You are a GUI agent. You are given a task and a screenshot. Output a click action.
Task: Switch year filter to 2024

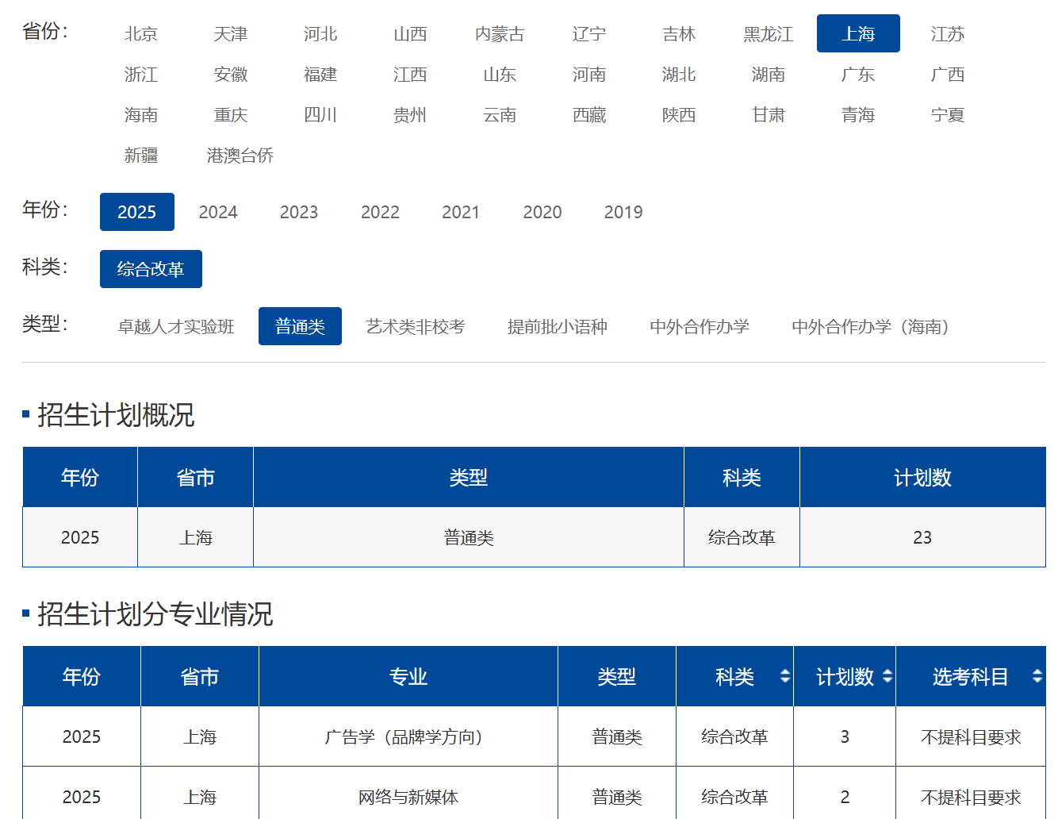tap(218, 212)
